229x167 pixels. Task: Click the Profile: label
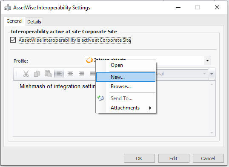[x=21, y=61]
